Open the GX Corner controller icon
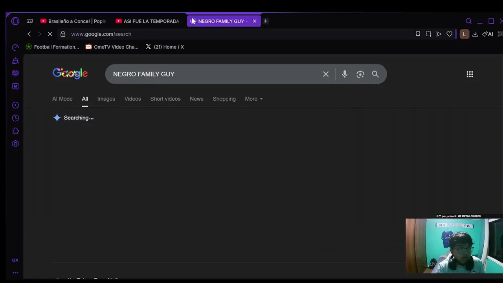 point(29,21)
